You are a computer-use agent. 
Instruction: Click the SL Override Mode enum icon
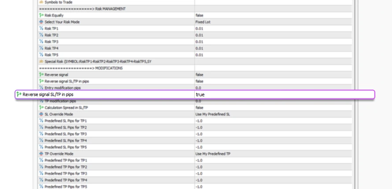41,114
